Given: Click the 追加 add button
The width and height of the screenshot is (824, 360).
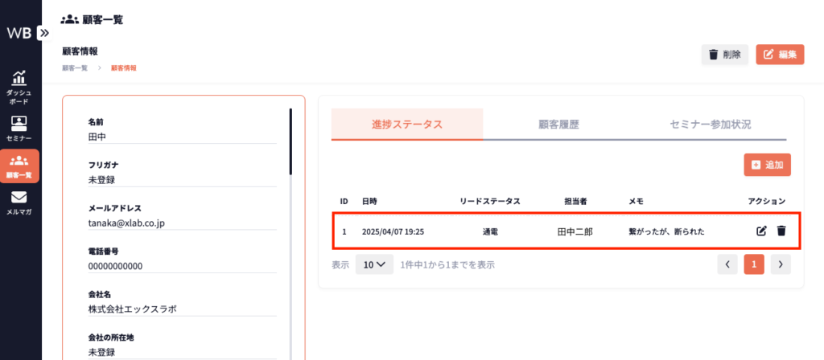Looking at the screenshot, I should [x=767, y=165].
